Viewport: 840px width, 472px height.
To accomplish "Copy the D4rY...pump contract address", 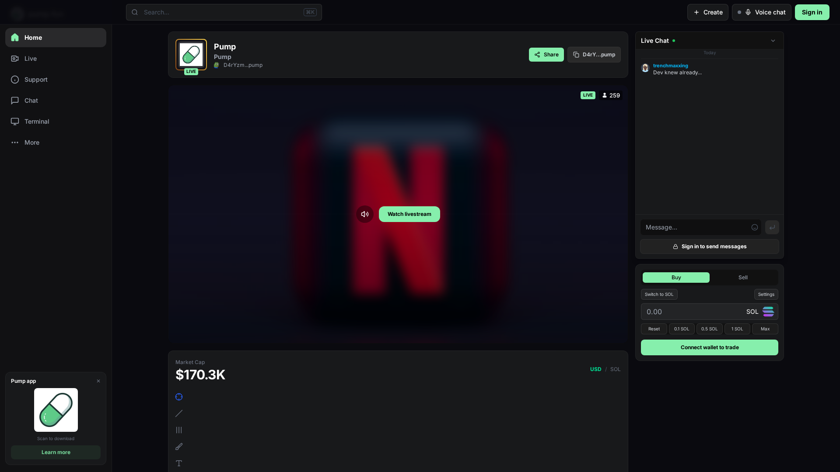I will [594, 55].
